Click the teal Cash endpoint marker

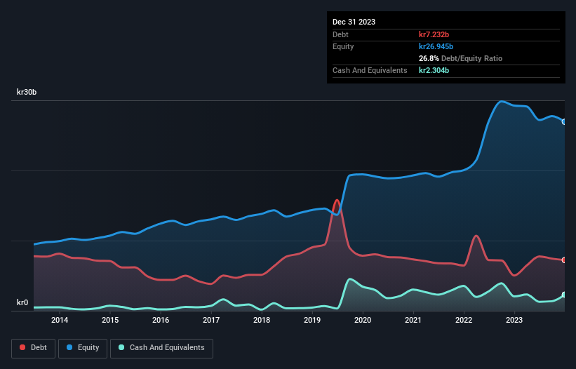coord(564,295)
